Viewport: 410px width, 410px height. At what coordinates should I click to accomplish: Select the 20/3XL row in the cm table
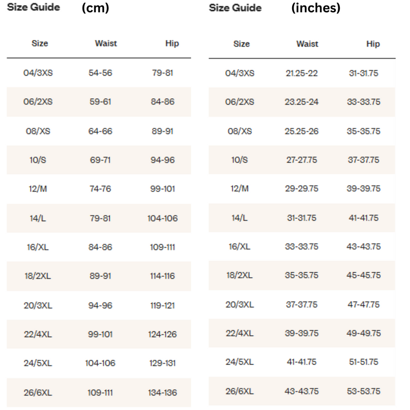(x=99, y=305)
